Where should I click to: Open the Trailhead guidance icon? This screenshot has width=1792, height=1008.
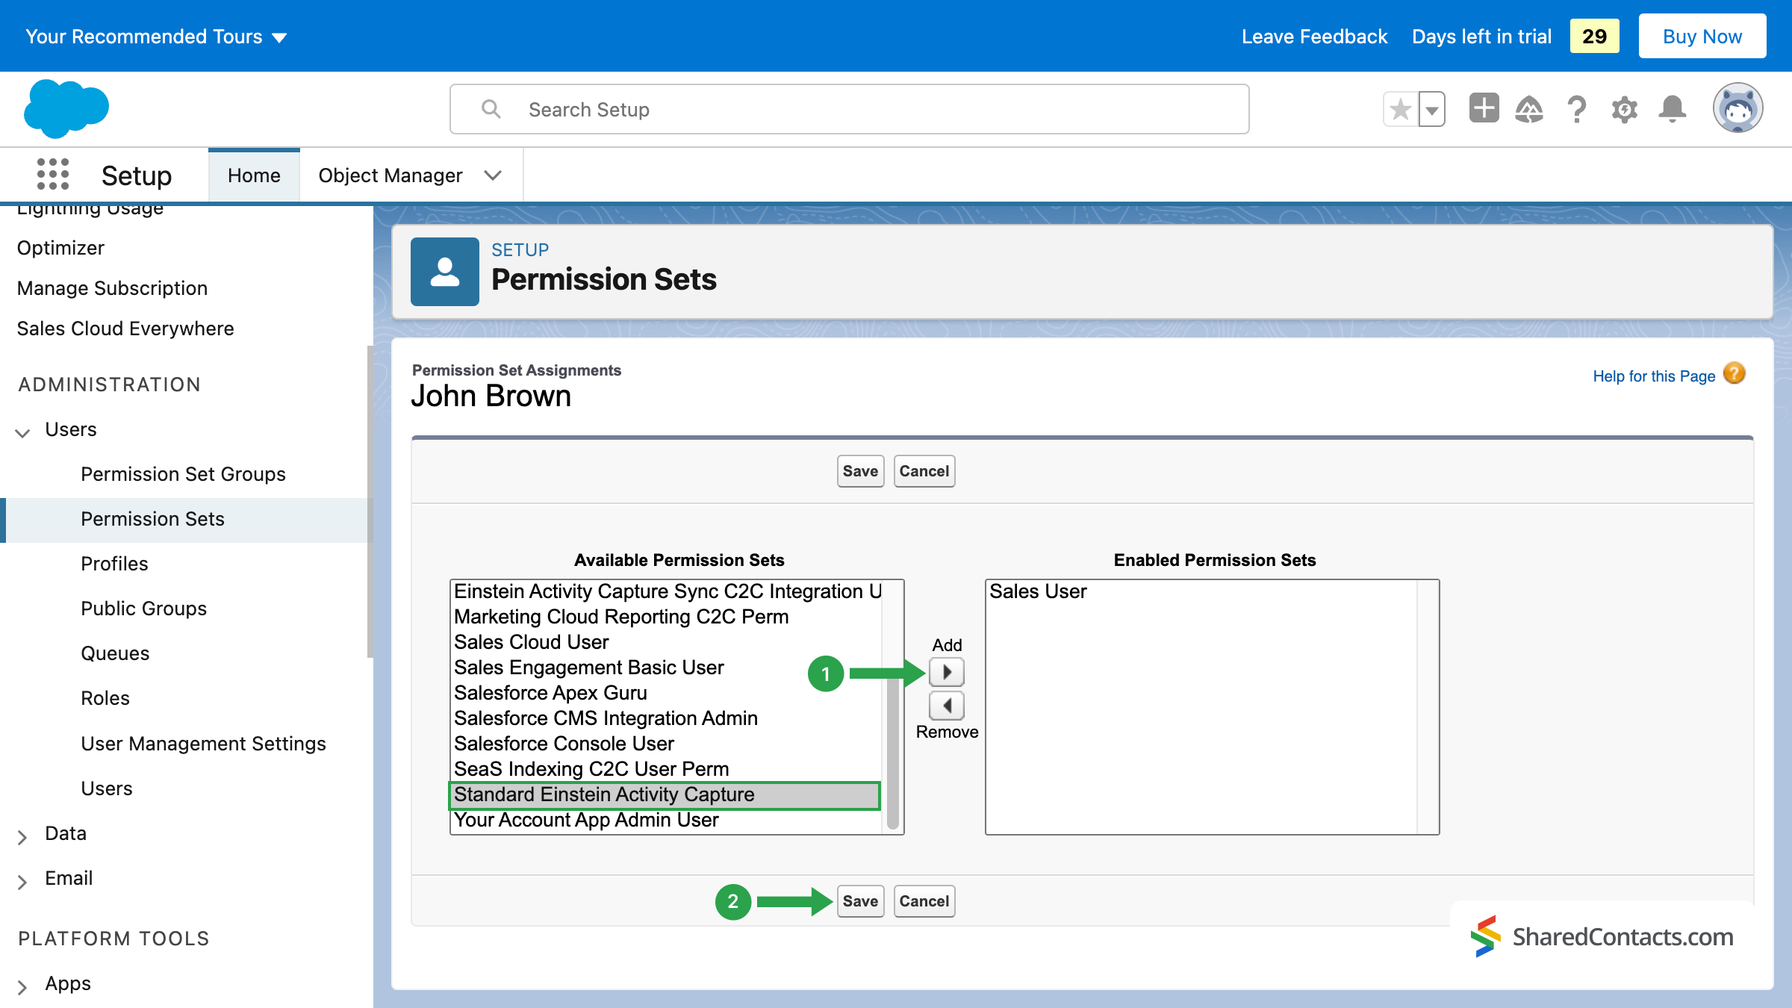[x=1529, y=110]
